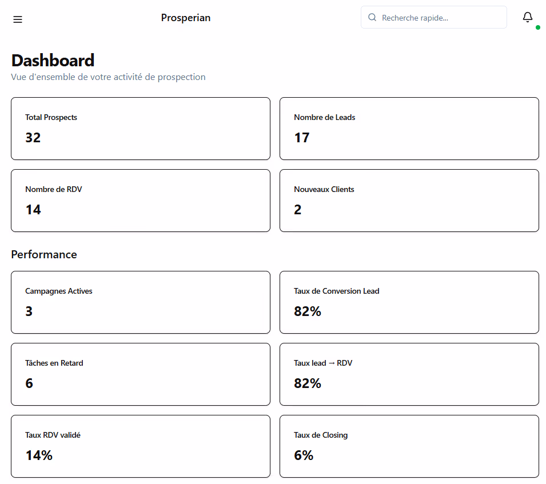Screen dimensions: 546x484
Task: Click the Performance section title
Action: [44, 254]
